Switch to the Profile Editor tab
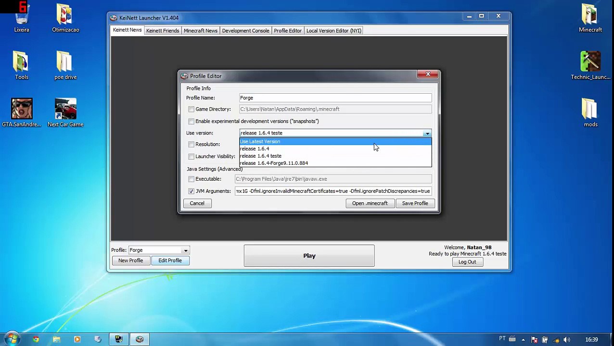Viewport: 614px width, 346px height. (288, 31)
